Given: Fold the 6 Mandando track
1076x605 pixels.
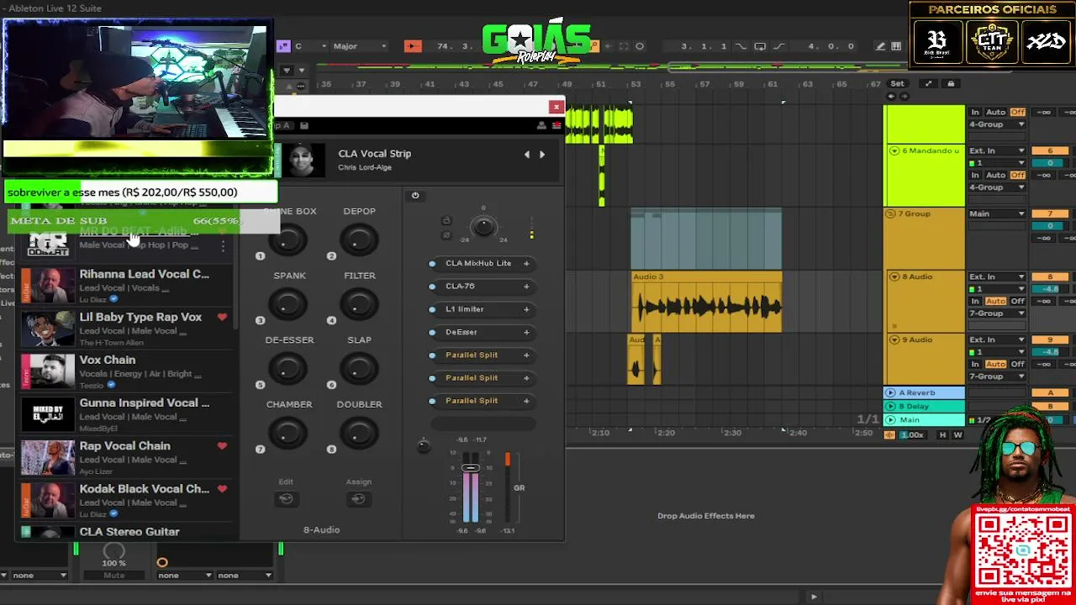Looking at the screenshot, I should [894, 151].
